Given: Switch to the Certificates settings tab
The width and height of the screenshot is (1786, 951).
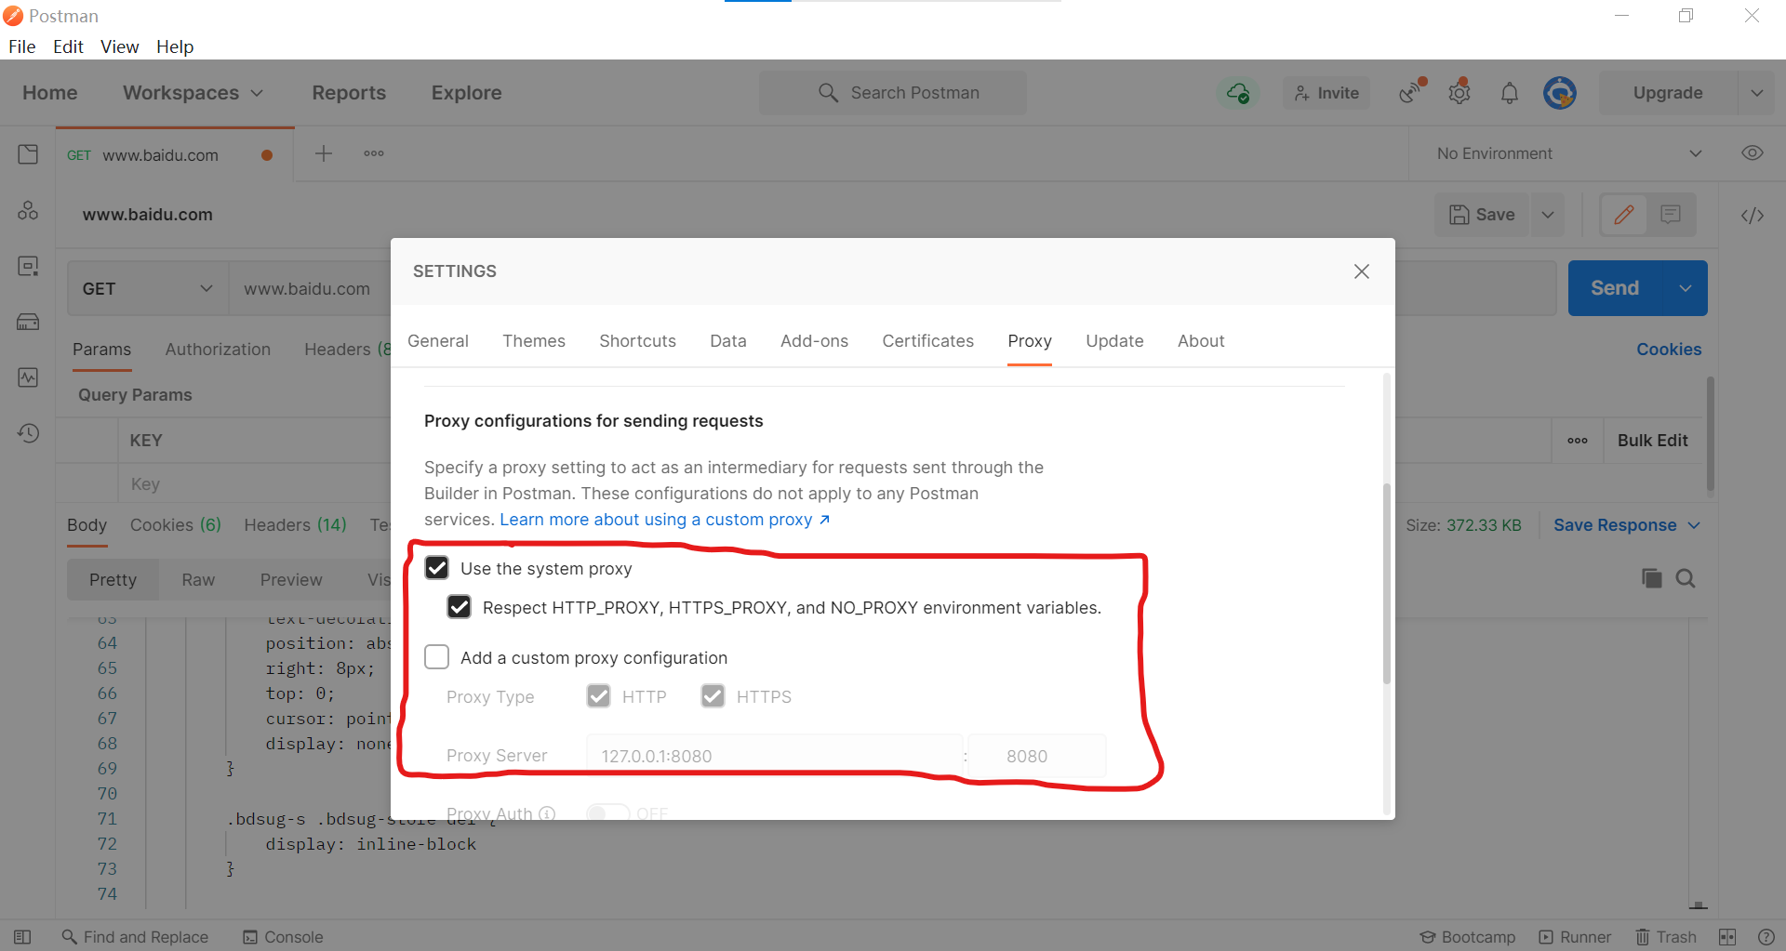Looking at the screenshot, I should [927, 341].
